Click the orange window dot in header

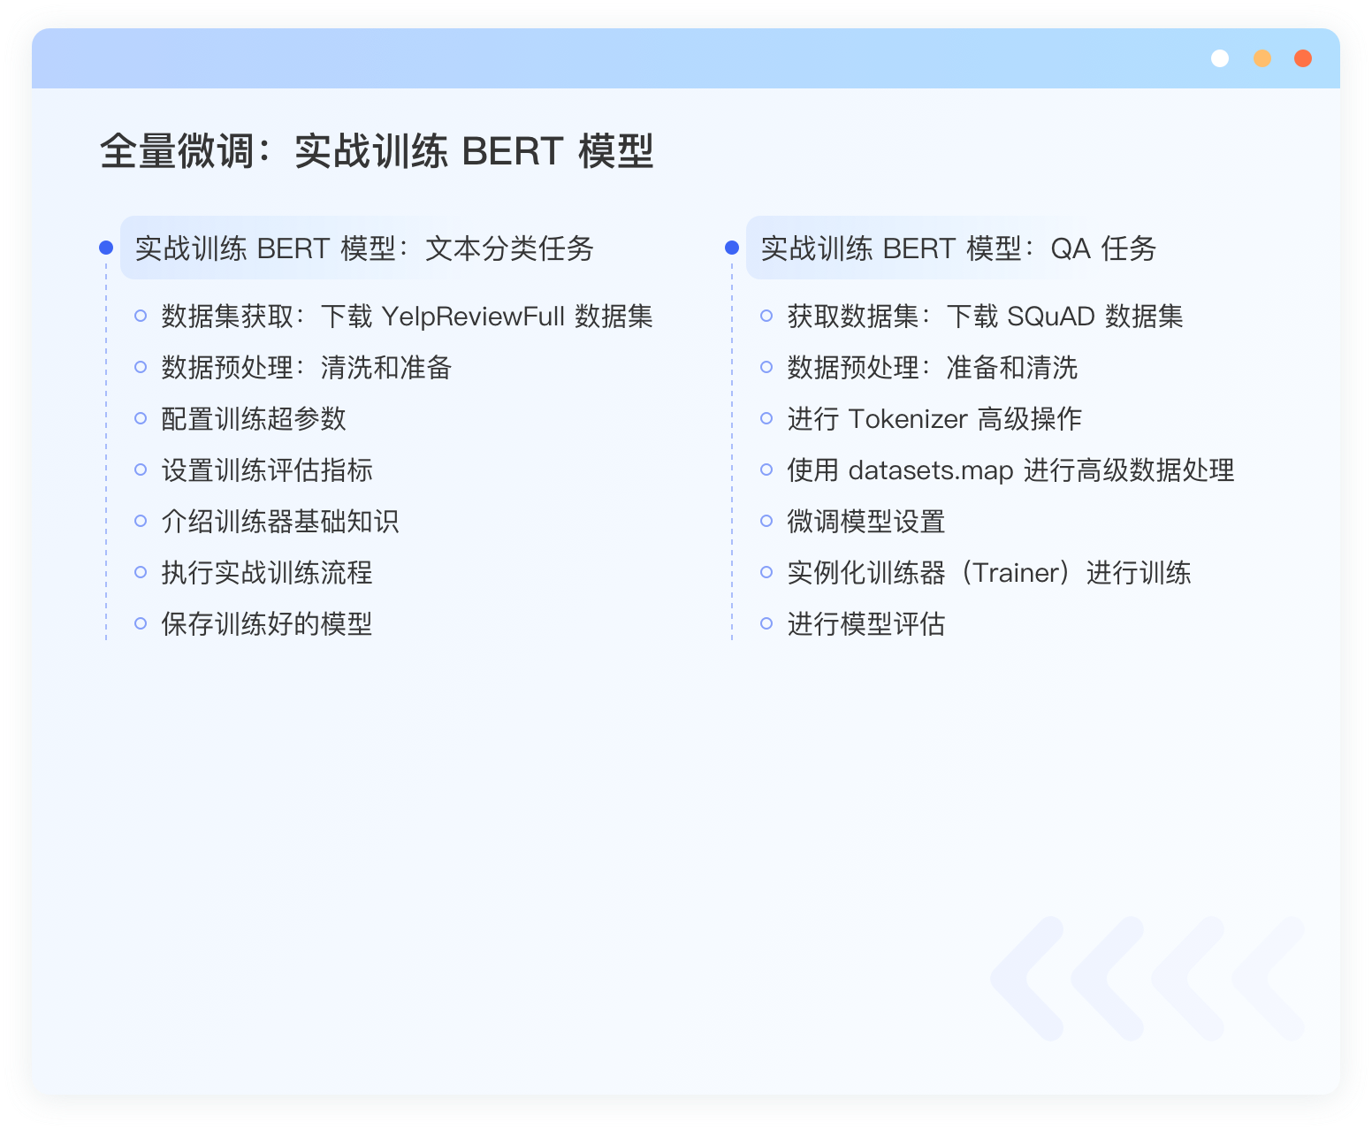(x=1261, y=58)
